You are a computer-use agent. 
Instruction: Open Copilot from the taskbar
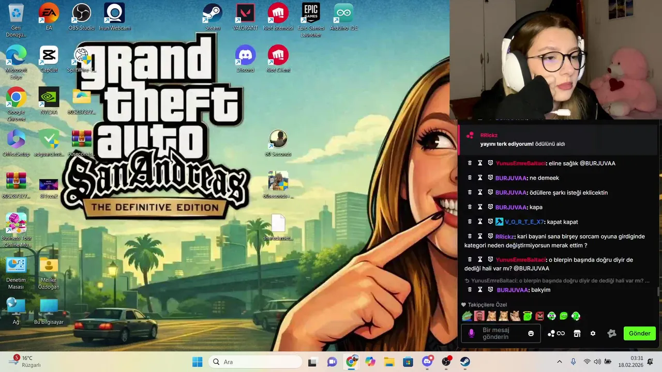coord(370,362)
